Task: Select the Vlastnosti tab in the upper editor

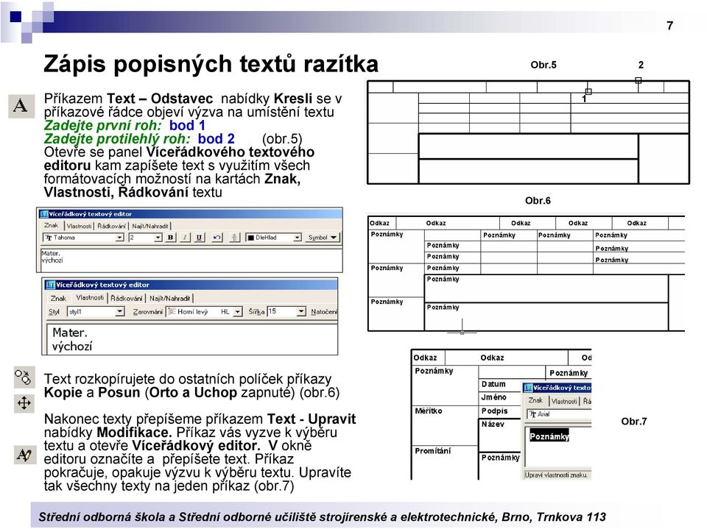Action: tap(79, 226)
